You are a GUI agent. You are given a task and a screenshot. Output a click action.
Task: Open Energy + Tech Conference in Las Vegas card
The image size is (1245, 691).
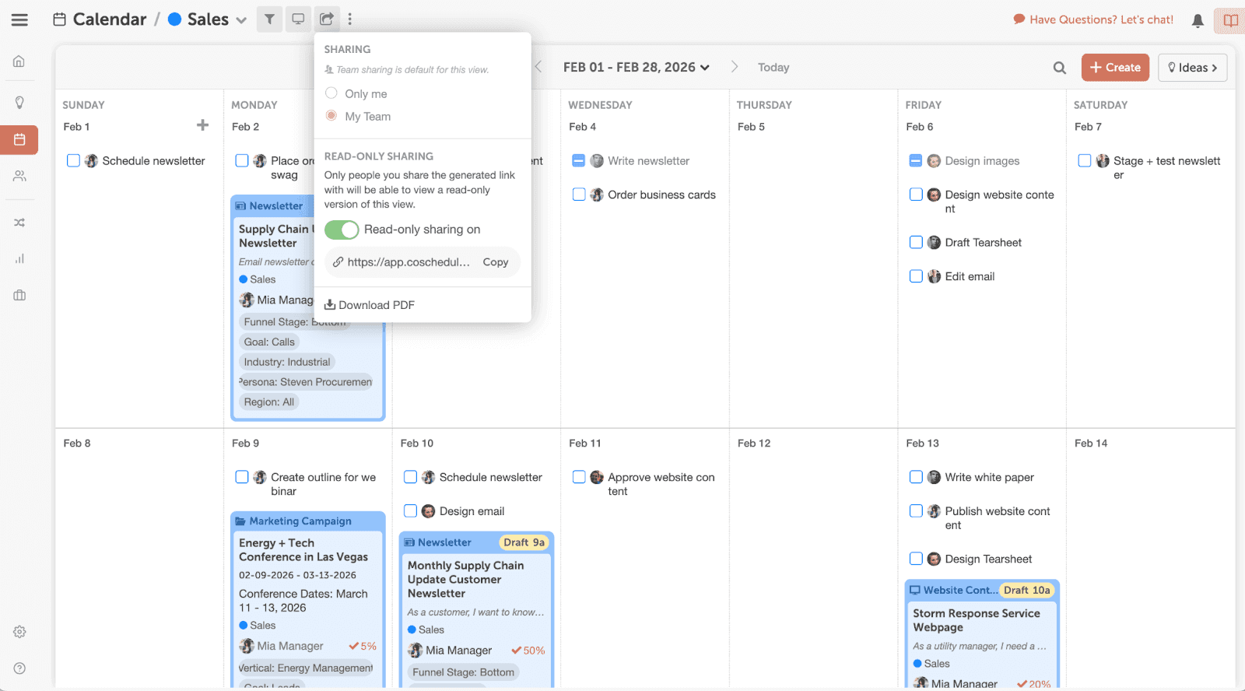click(303, 549)
